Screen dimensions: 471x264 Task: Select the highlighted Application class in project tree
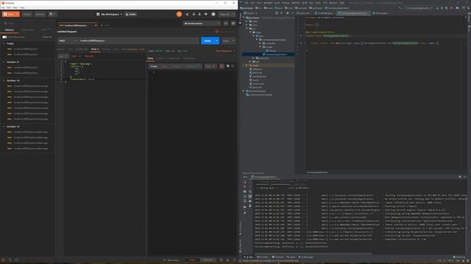pos(276,54)
